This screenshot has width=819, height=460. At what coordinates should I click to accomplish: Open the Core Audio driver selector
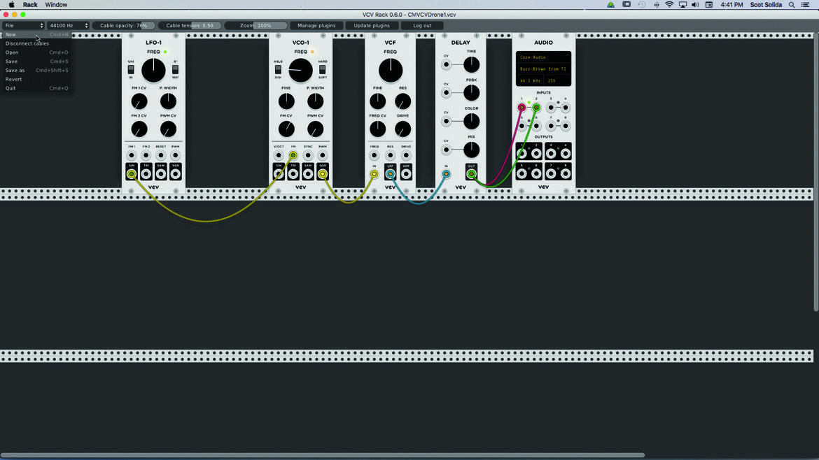pyautogui.click(x=543, y=57)
